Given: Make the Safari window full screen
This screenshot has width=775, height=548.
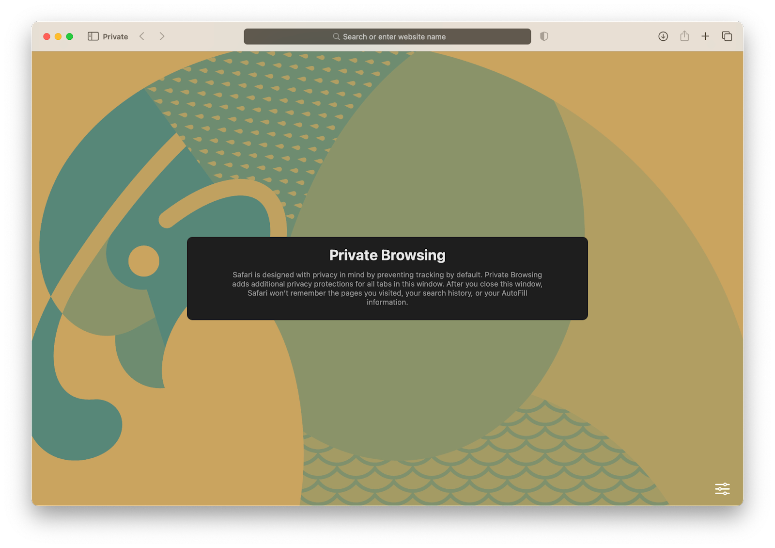Looking at the screenshot, I should 70,36.
